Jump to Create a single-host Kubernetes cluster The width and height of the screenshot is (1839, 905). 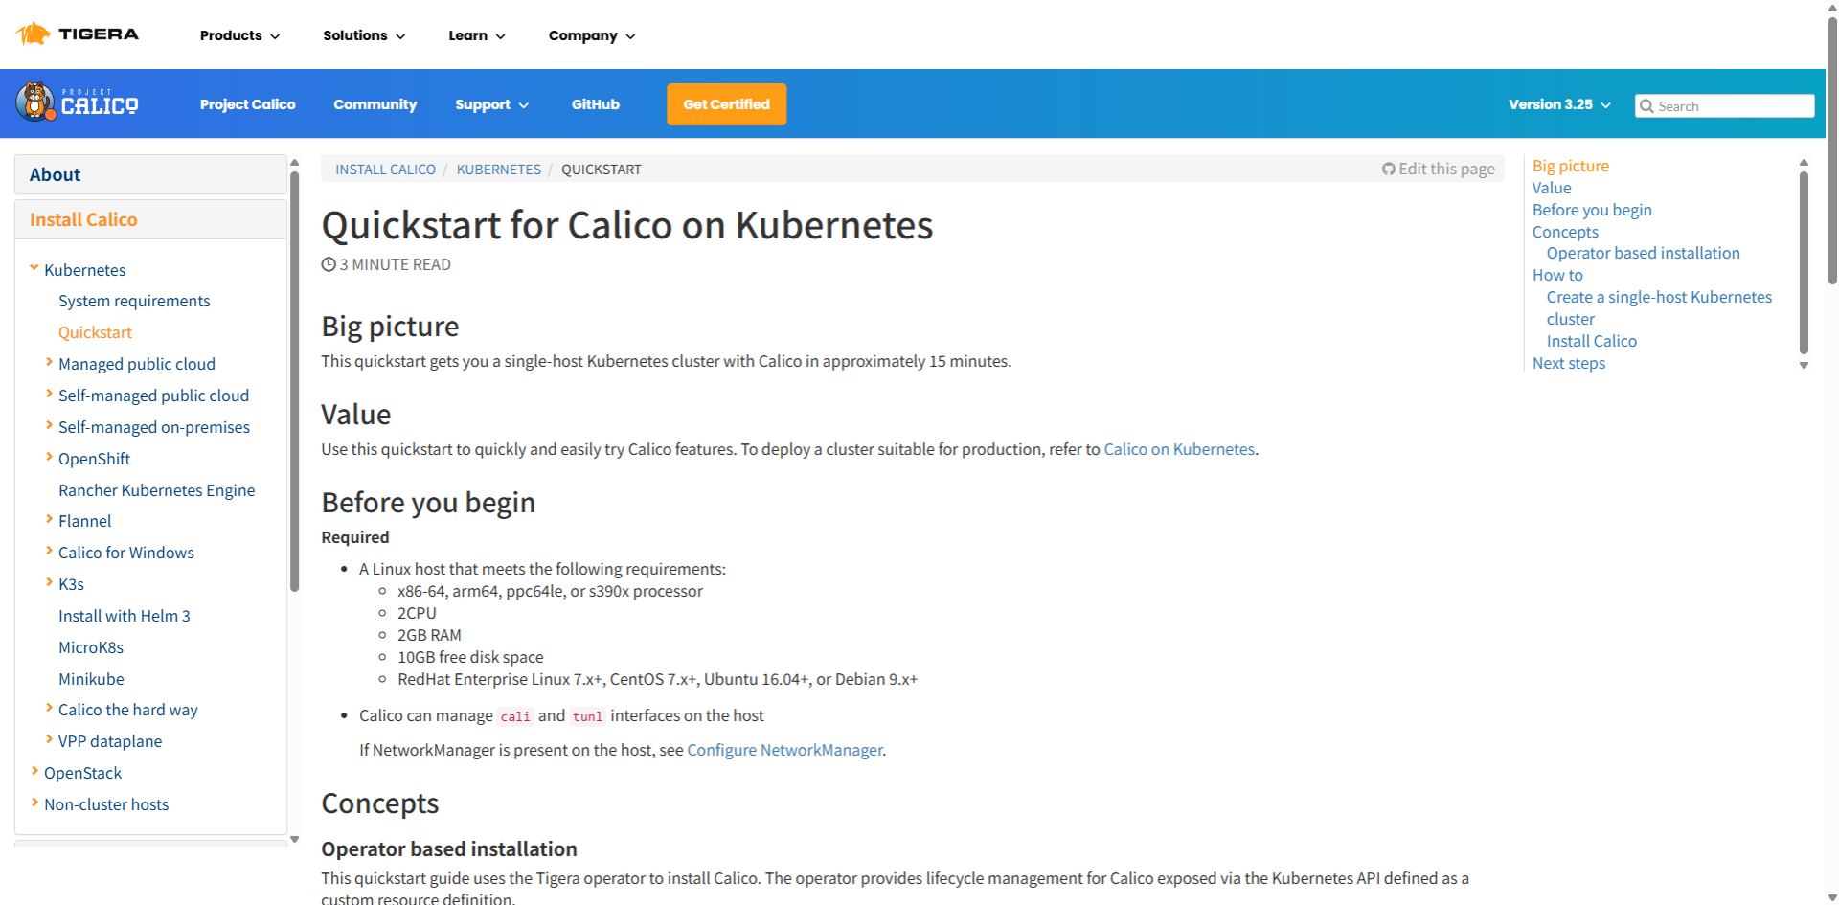tap(1659, 307)
